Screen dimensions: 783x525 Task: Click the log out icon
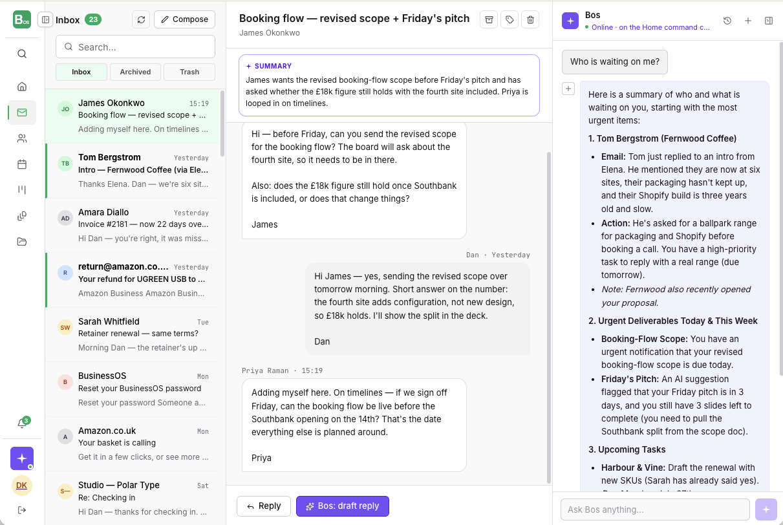click(22, 510)
